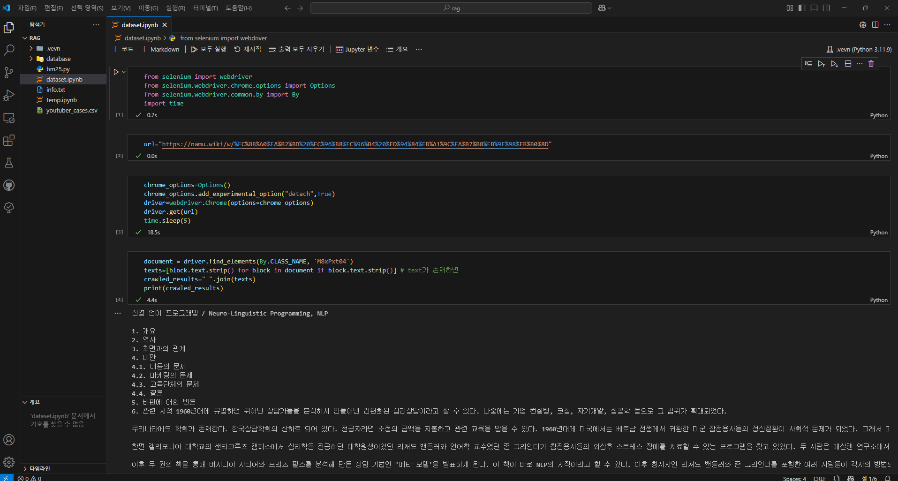
Task: Click the rag search command center field
Action: [x=451, y=8]
